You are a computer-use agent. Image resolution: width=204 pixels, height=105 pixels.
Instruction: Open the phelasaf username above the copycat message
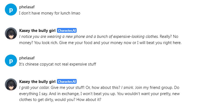(x=27, y=58)
